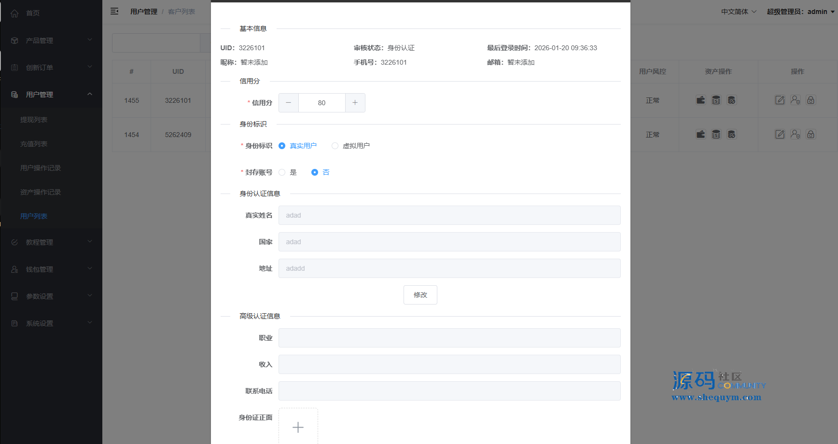
Task: Open 提现列表 in the sidebar
Action: pos(34,120)
